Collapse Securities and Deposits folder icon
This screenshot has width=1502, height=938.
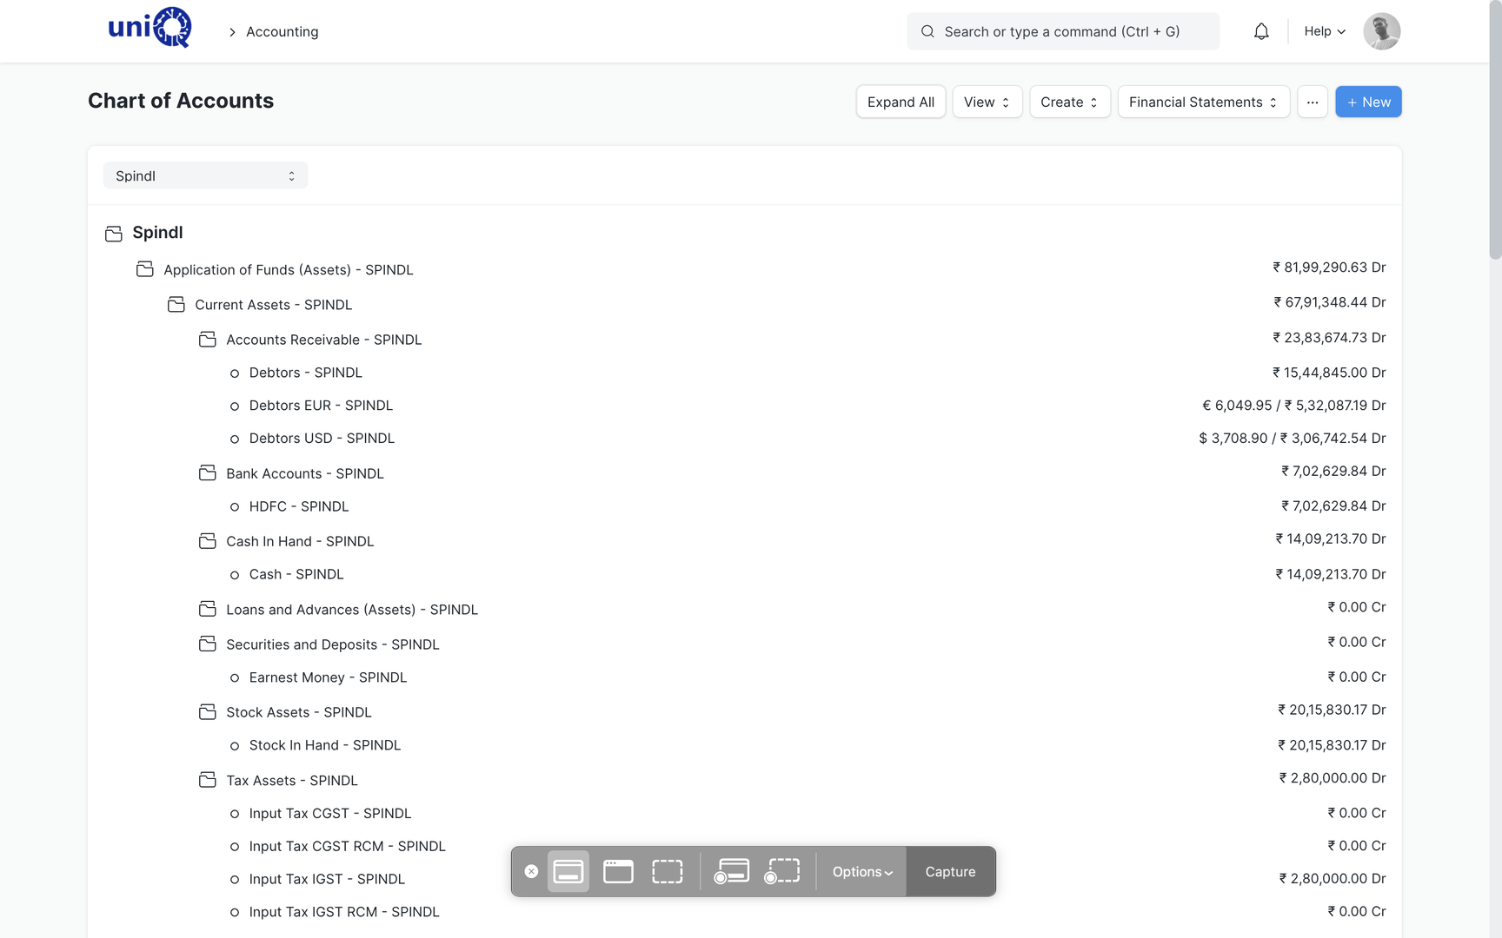pos(208,644)
